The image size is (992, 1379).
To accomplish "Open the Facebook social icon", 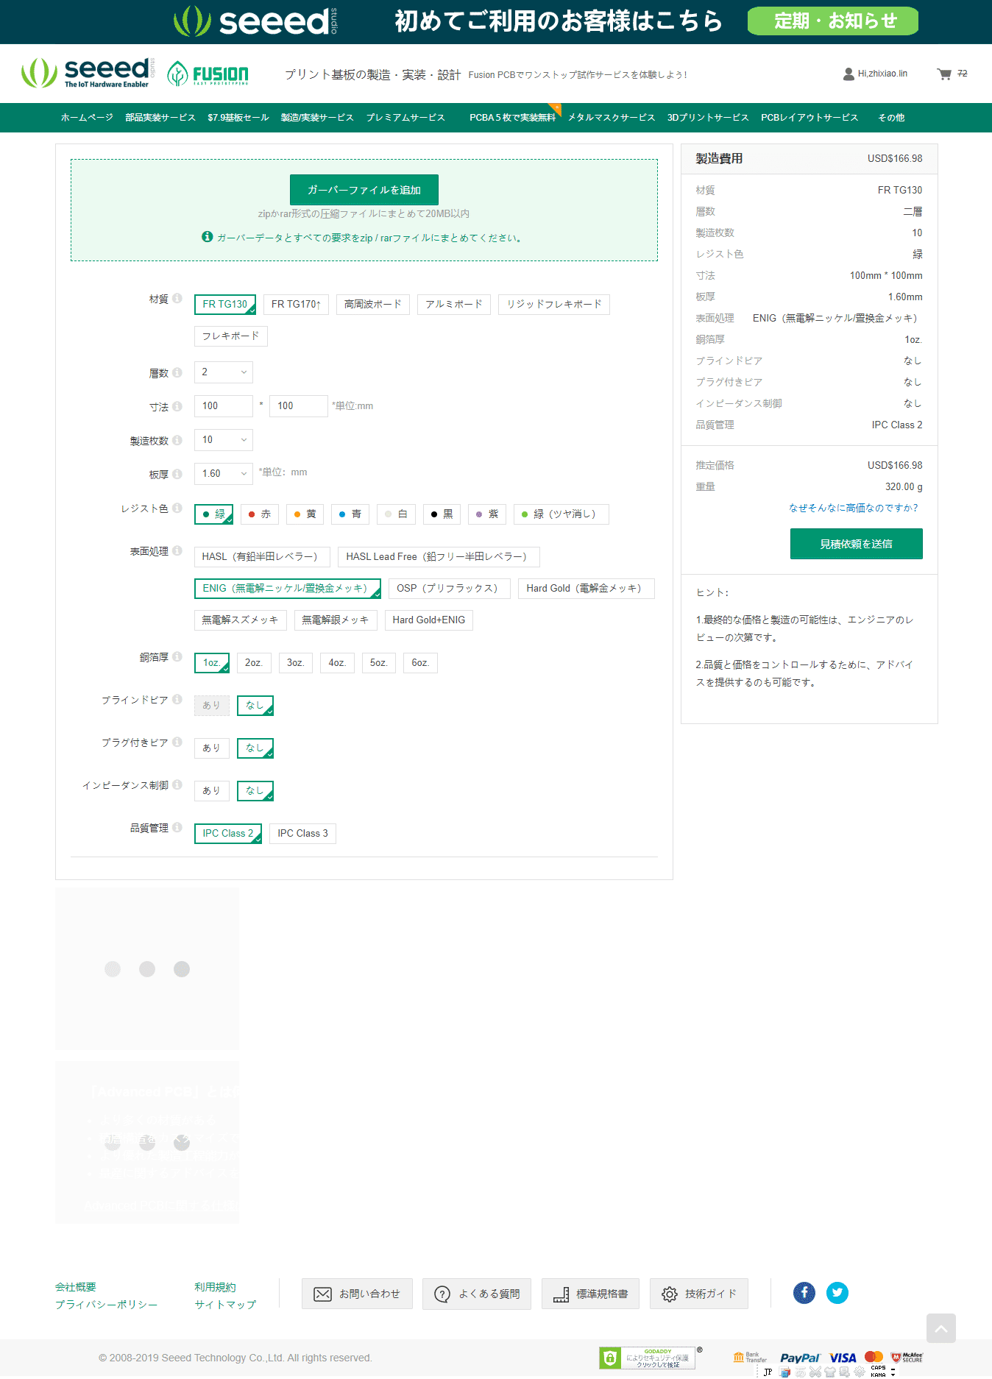I will [804, 1293].
